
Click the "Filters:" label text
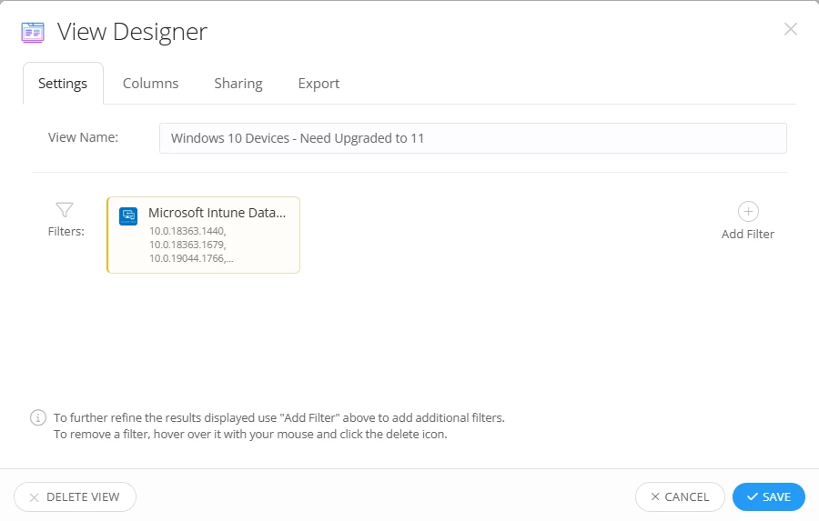[66, 231]
